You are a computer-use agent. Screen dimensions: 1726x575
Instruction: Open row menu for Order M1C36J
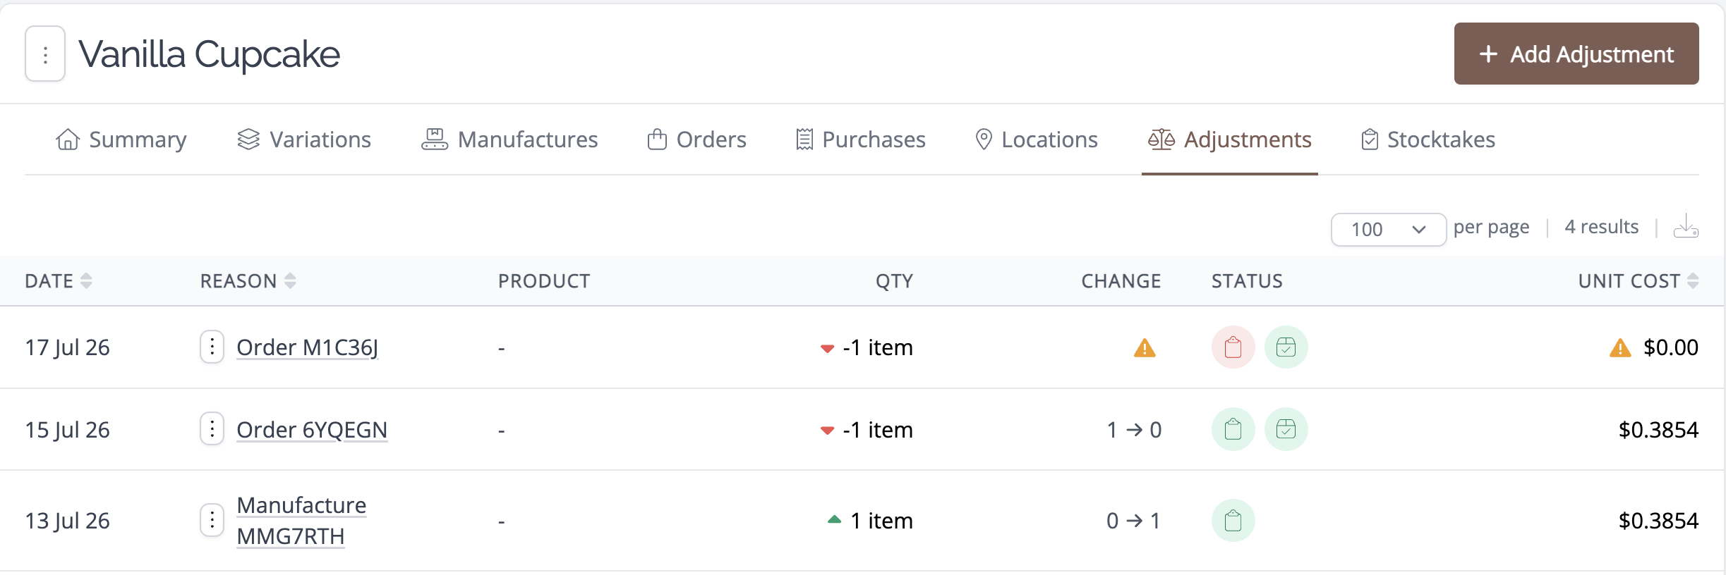coord(212,347)
